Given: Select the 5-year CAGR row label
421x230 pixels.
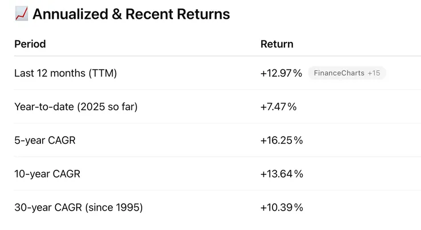Looking at the screenshot, I should (x=45, y=140).
